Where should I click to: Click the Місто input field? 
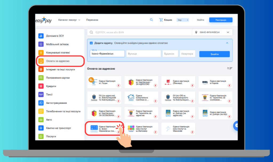coord(107,53)
